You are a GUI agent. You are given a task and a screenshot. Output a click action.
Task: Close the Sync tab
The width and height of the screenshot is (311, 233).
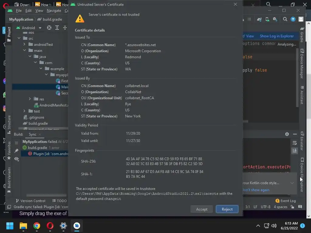tap(40, 134)
